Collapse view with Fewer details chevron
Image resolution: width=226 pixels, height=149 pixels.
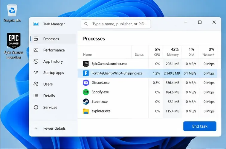pyautogui.click(x=36, y=128)
